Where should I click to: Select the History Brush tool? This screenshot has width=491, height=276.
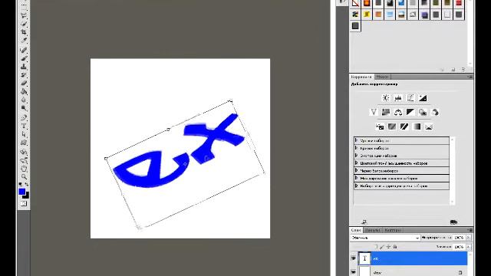(x=24, y=75)
